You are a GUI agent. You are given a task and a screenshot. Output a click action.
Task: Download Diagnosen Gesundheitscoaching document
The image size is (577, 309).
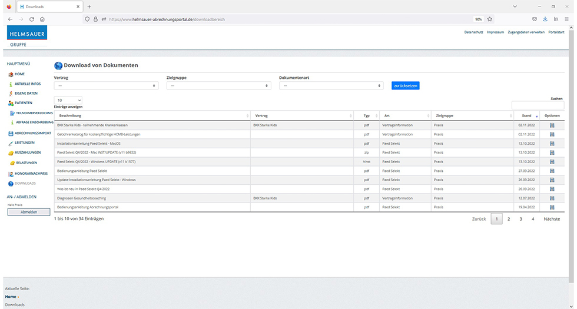pos(552,198)
